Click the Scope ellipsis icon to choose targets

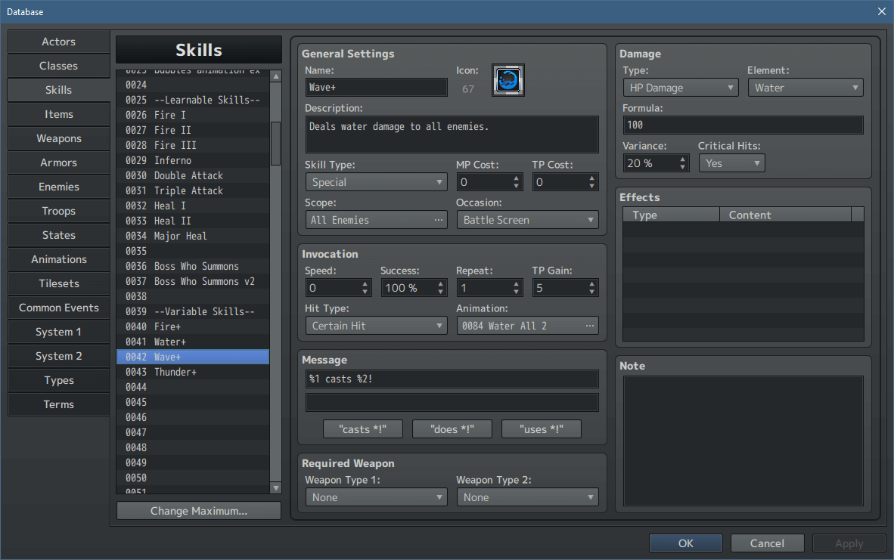[437, 219]
